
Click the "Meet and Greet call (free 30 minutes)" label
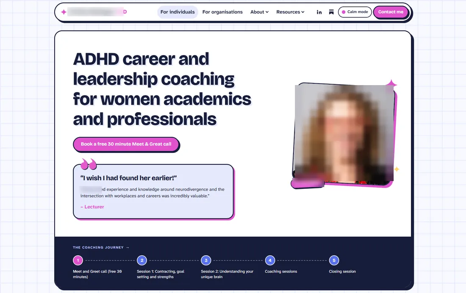pos(97,274)
